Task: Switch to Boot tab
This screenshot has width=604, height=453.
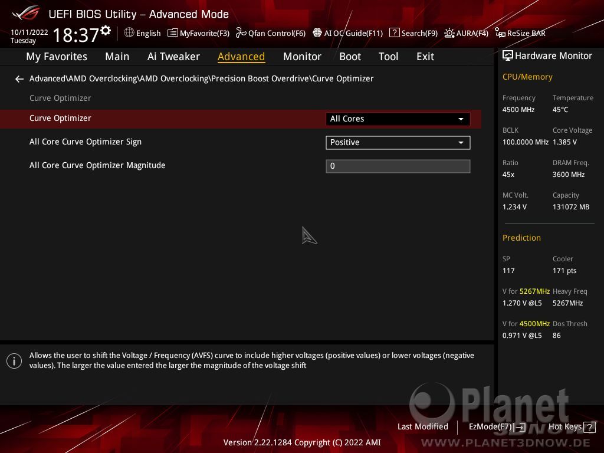Action: point(350,57)
